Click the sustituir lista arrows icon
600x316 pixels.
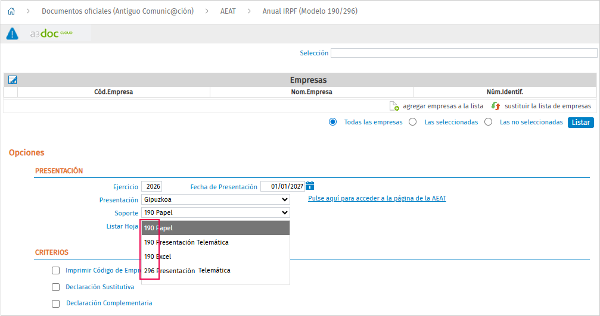click(x=496, y=106)
